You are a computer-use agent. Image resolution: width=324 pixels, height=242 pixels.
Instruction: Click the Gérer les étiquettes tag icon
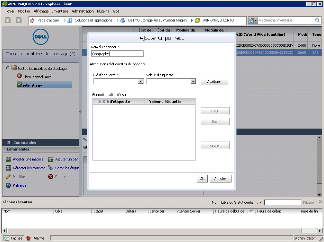tap(51, 168)
